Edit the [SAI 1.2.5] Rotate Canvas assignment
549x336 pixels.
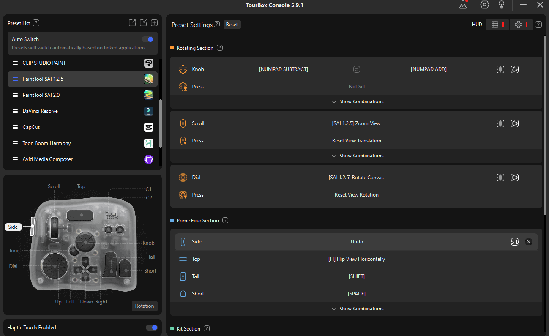[x=356, y=178]
